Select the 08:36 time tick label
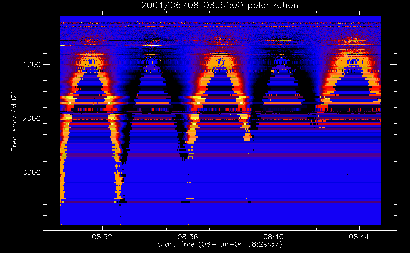The height and width of the screenshot is (253, 410). (x=188, y=237)
